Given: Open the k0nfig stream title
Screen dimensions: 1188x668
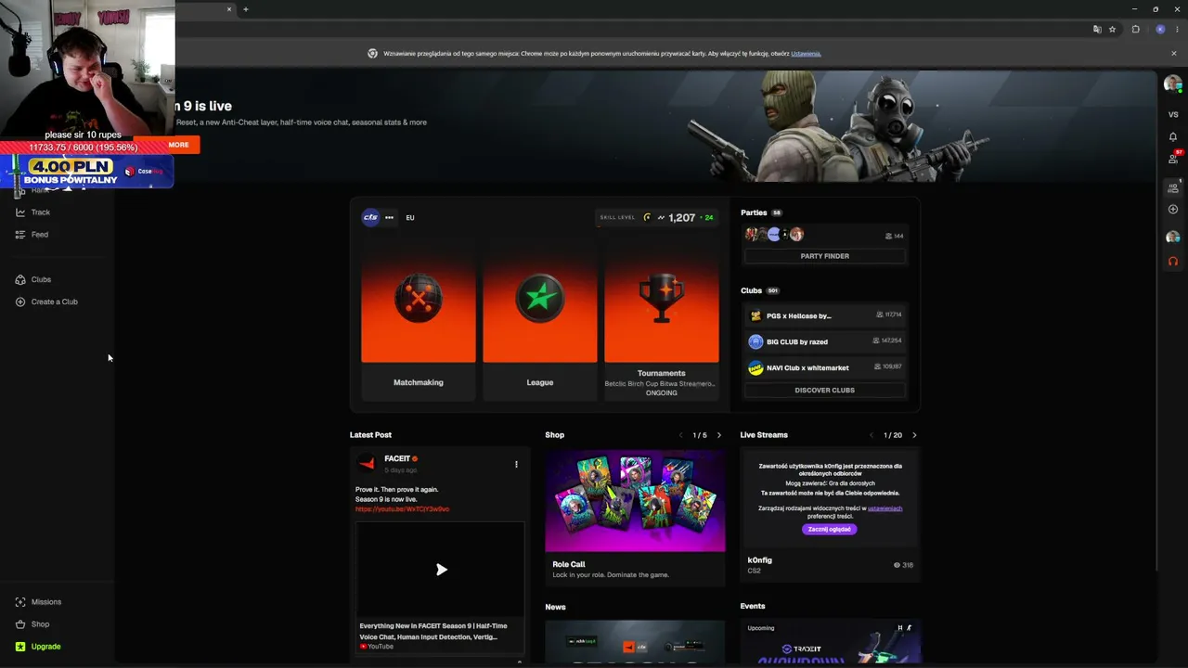Looking at the screenshot, I should [759, 560].
